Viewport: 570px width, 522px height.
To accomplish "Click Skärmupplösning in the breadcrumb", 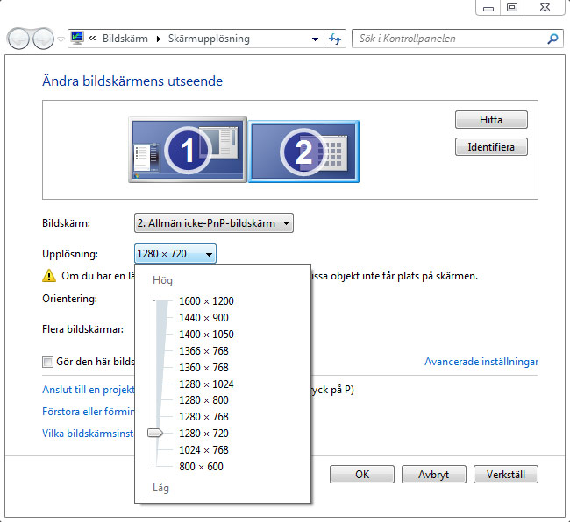I will (x=209, y=39).
